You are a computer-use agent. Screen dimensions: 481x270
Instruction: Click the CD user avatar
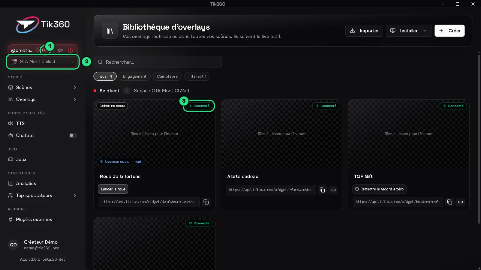pyautogui.click(x=14, y=245)
